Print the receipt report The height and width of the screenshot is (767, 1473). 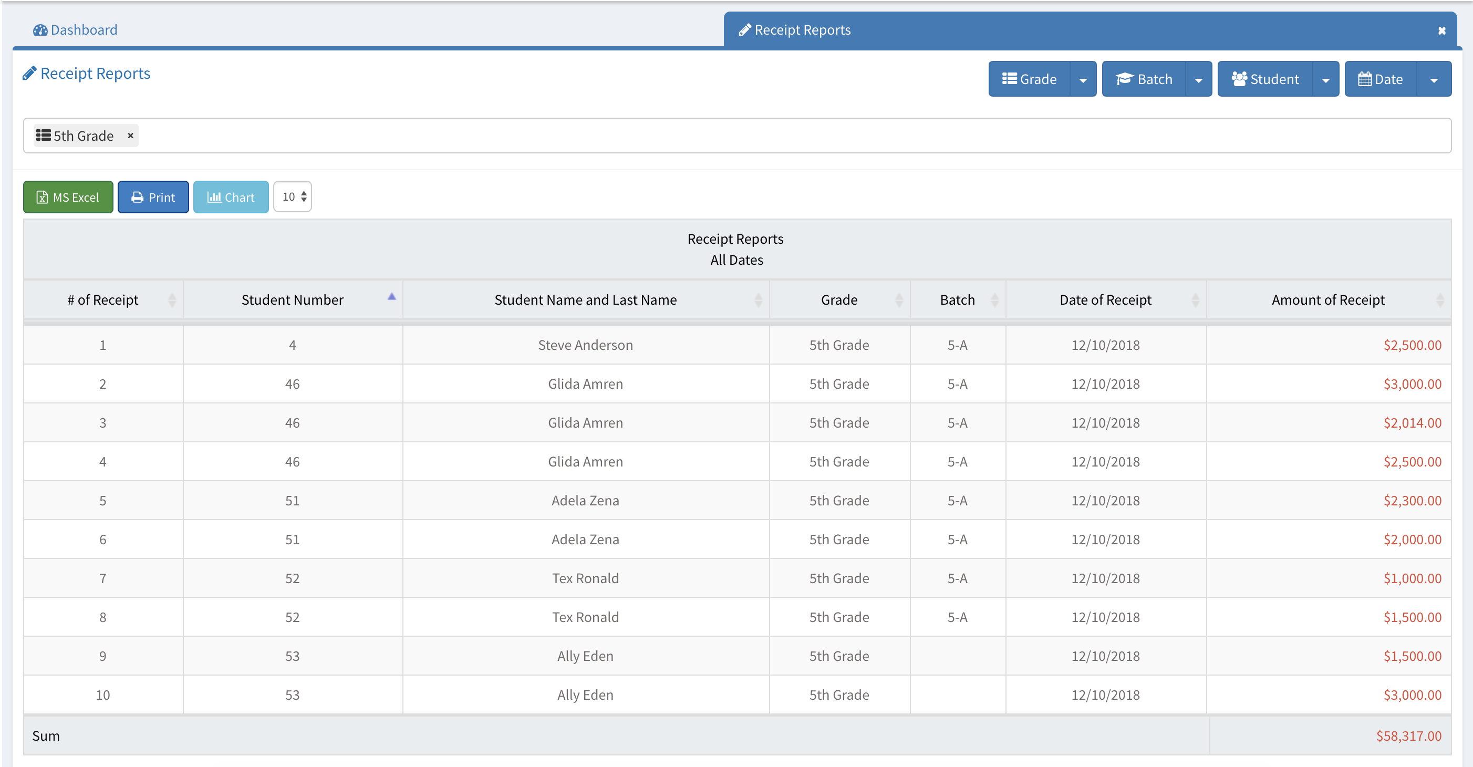coord(153,198)
